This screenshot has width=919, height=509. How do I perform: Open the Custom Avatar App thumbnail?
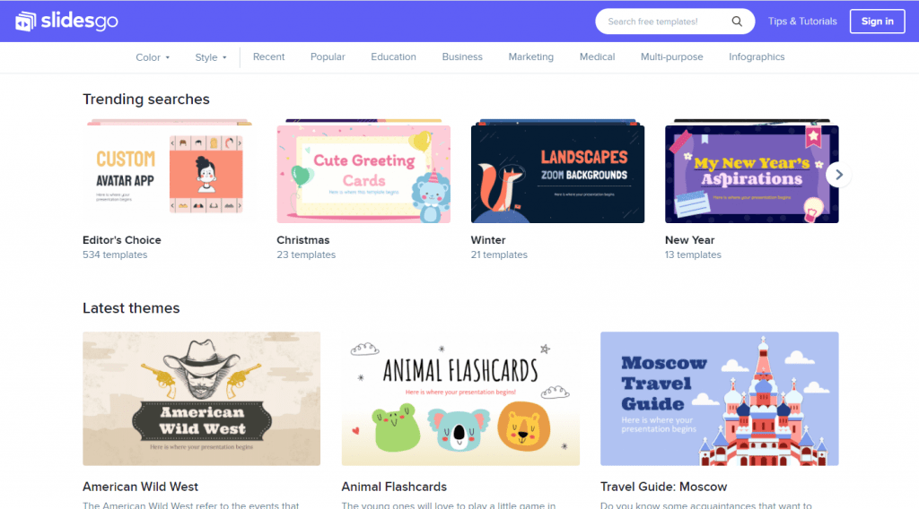(170, 173)
